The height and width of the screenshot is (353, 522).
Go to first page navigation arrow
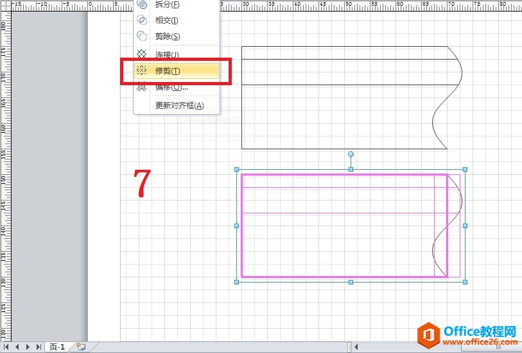[6, 347]
